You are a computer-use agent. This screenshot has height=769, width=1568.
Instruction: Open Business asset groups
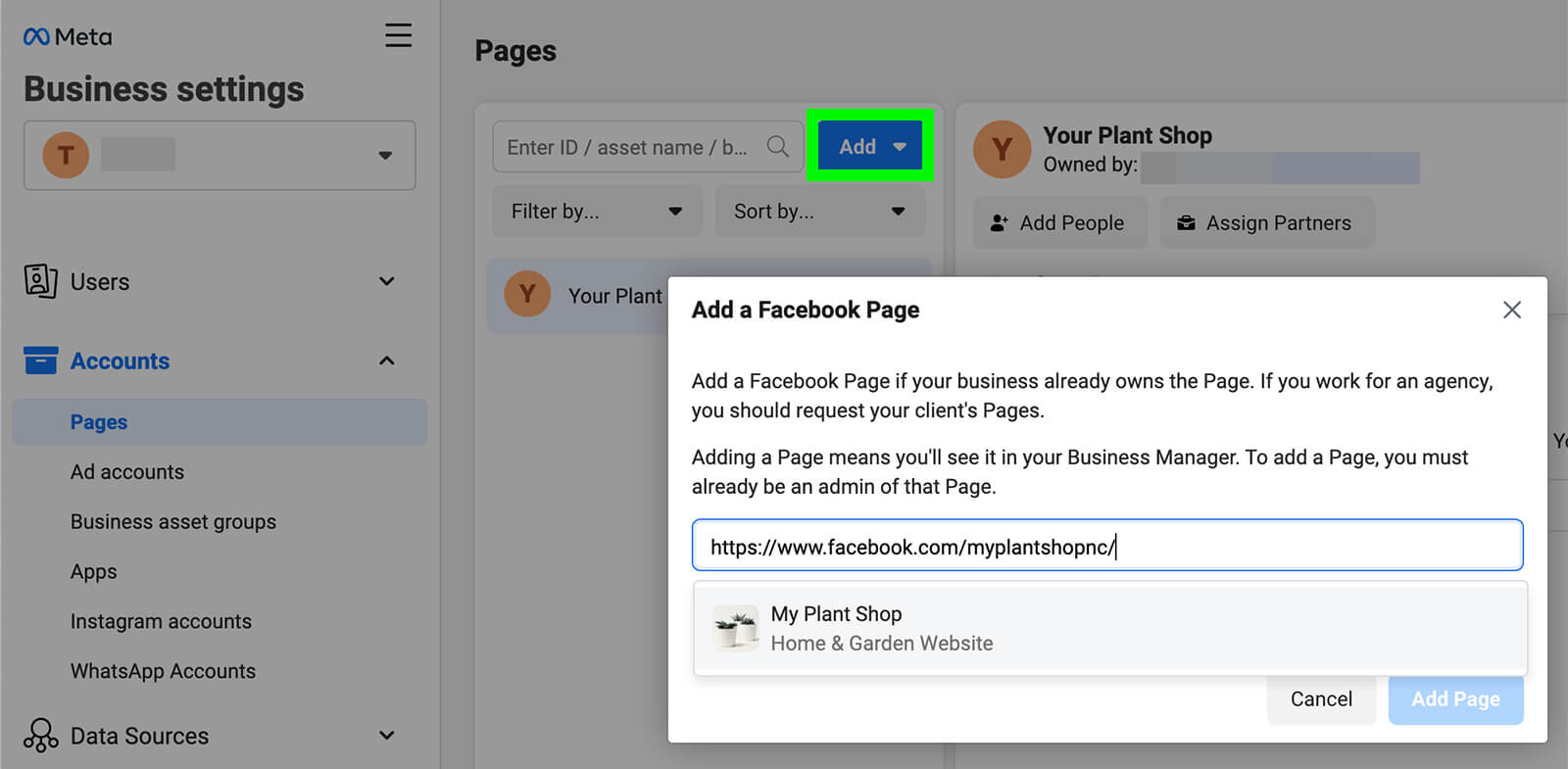click(x=173, y=522)
